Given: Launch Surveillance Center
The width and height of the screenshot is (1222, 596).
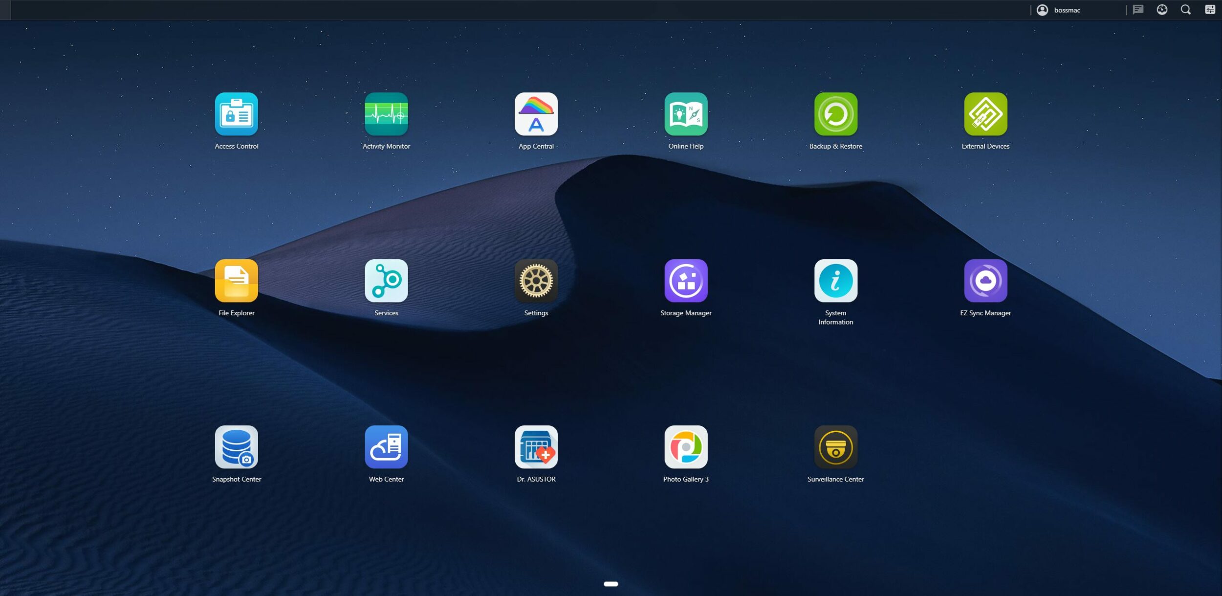Looking at the screenshot, I should coord(836,447).
